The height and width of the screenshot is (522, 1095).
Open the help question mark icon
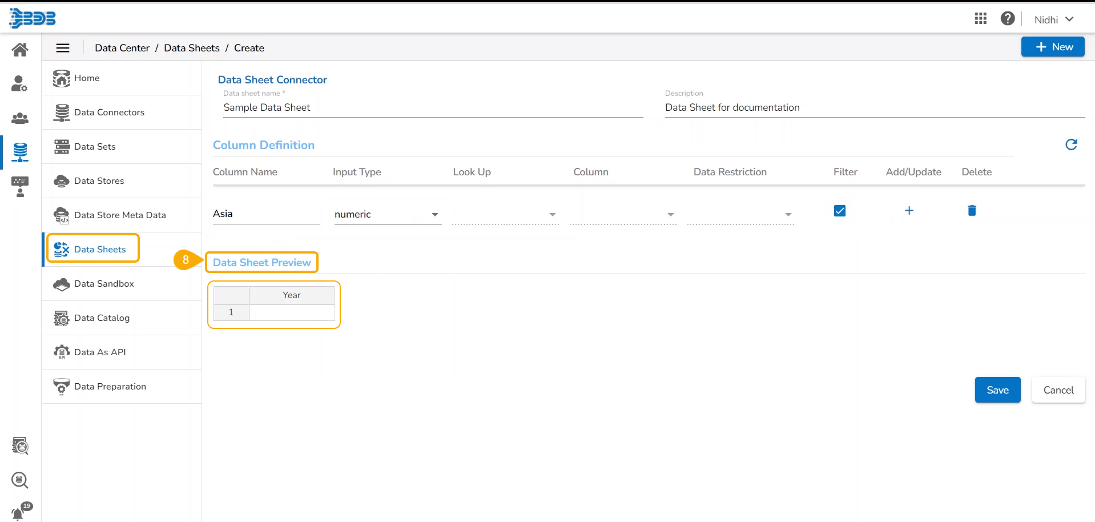[x=1008, y=19]
